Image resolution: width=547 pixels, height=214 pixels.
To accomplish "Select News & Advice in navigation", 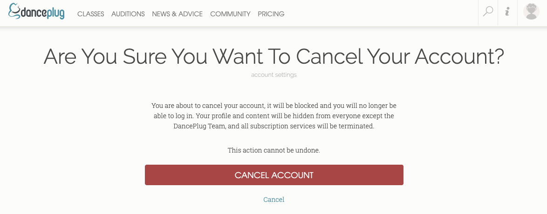I will point(177,14).
